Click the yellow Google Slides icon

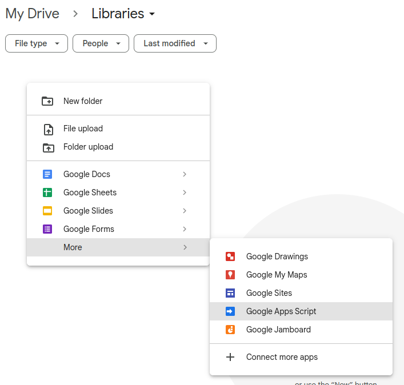point(47,211)
